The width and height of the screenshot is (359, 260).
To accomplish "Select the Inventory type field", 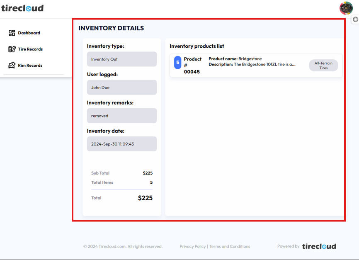I will (121, 59).
